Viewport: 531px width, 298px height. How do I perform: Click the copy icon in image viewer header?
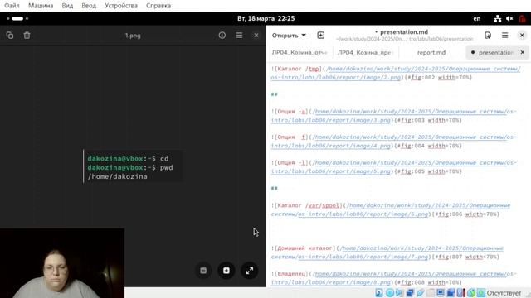click(x=10, y=35)
